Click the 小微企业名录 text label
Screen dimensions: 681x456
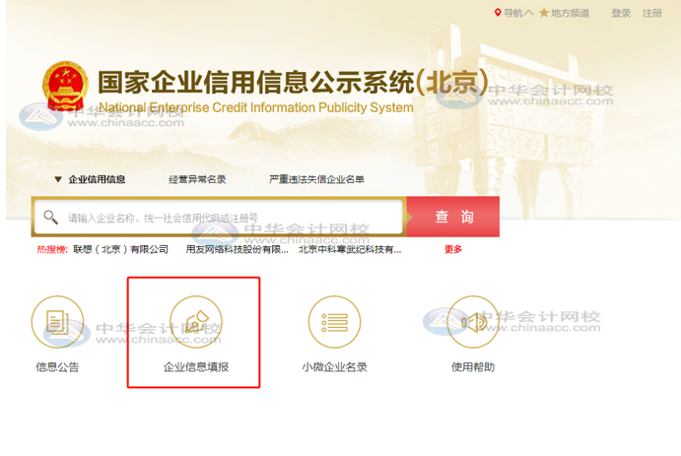pos(334,367)
